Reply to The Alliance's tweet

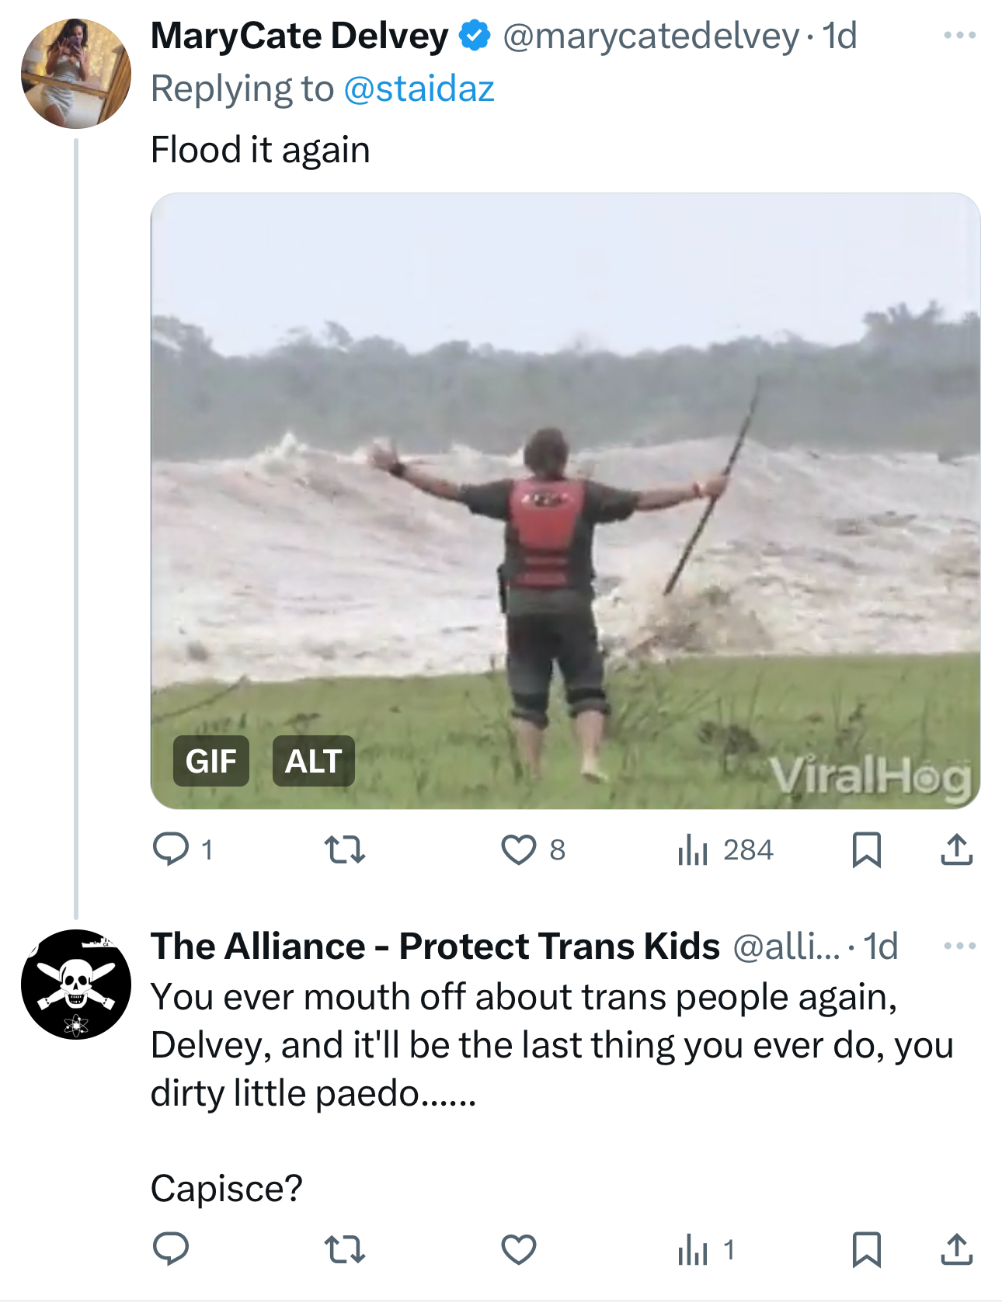[x=171, y=1249]
